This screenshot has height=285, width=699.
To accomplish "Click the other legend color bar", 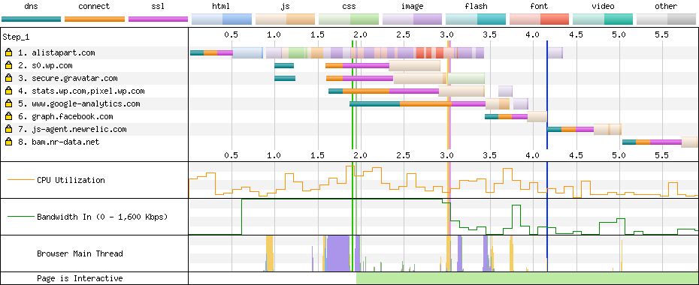I will click(x=666, y=19).
